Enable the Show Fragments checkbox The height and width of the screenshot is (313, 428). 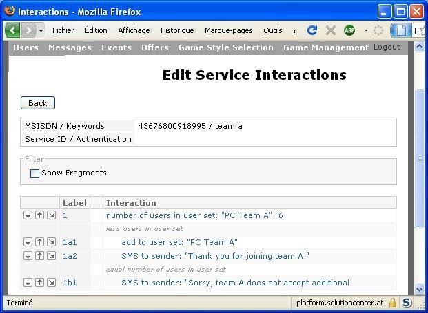(34, 173)
